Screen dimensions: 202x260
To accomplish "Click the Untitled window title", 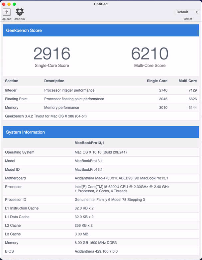I will (x=101, y=4).
